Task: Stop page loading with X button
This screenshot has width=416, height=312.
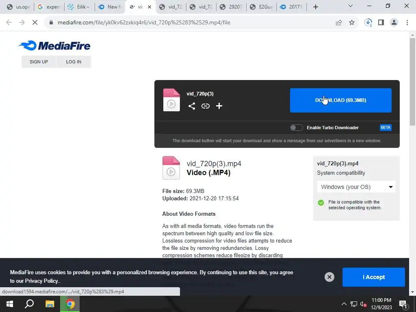Action: click(x=35, y=23)
